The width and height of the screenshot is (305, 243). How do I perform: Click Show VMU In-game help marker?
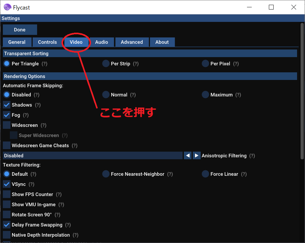(61, 205)
